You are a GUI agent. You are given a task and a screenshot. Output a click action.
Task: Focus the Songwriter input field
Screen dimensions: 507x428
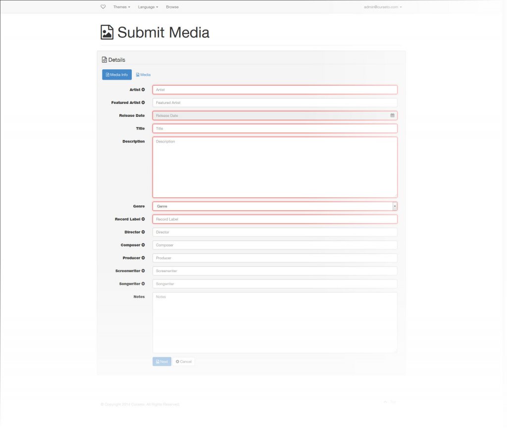[x=275, y=284]
